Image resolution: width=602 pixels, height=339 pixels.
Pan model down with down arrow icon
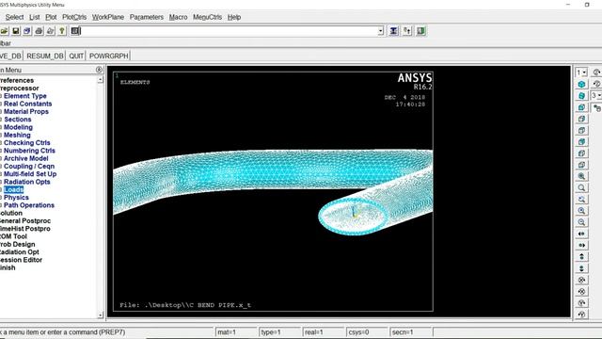pos(581,268)
